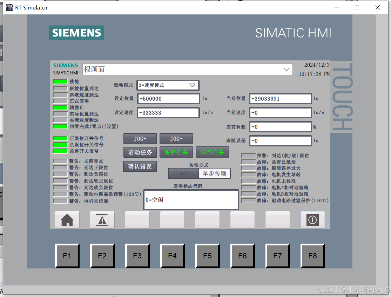
Task: Click the 实际速度到达 label
Action: 84,120
